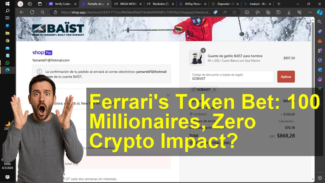This screenshot has height=183, width=325.
Task: Click the Read aloud icon in address bar
Action: click(x=225, y=12)
